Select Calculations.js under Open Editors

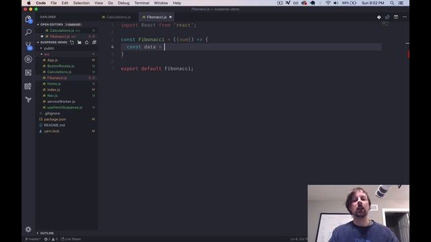coord(62,30)
